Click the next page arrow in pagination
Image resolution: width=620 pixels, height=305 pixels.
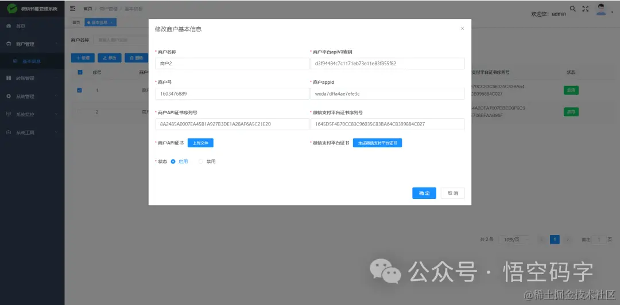pos(568,240)
